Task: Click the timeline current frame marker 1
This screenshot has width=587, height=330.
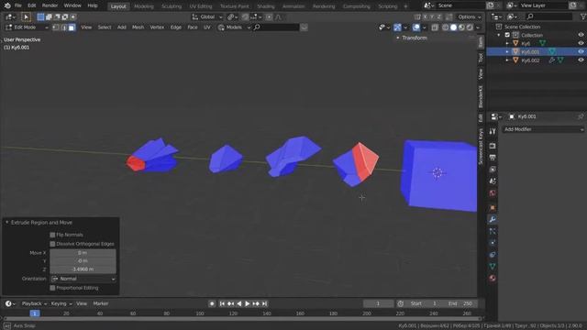Action: tap(35, 313)
